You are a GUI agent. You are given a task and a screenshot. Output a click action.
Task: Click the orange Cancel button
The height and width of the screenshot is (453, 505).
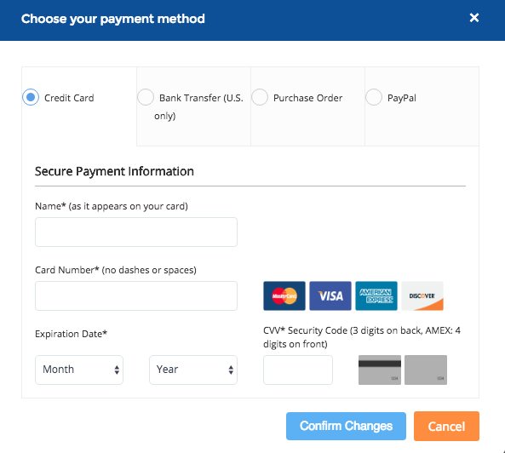pos(446,426)
